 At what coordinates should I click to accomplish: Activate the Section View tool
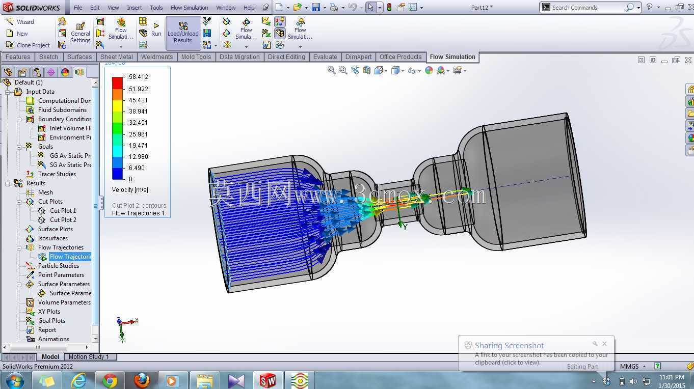pyautogui.click(x=367, y=71)
